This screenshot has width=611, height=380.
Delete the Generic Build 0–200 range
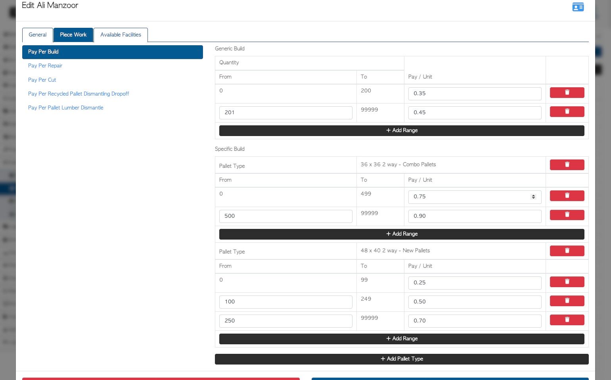(567, 92)
